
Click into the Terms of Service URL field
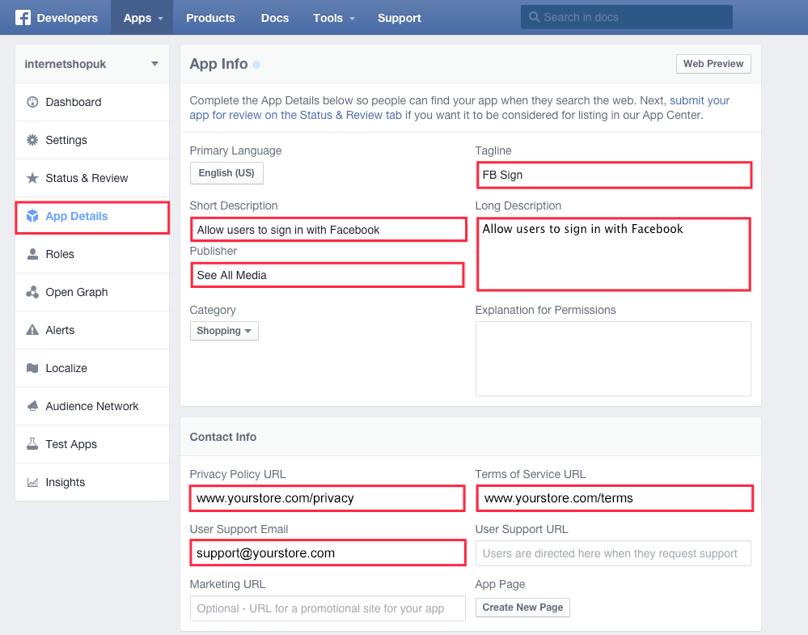(615, 498)
